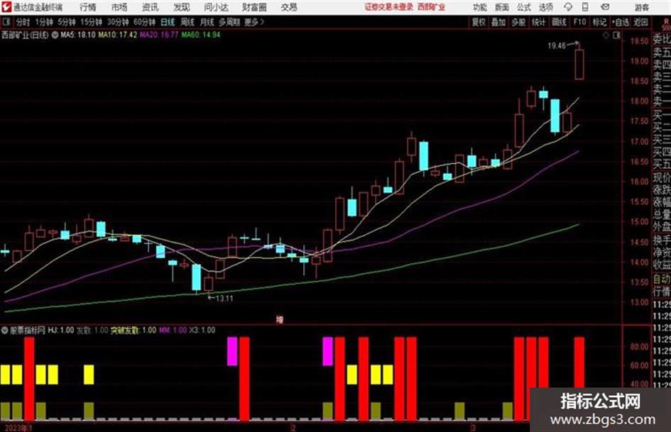Click the 复权 toolbar button

479,22
